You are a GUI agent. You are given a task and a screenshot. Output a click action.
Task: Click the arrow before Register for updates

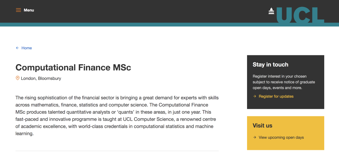coord(255,96)
